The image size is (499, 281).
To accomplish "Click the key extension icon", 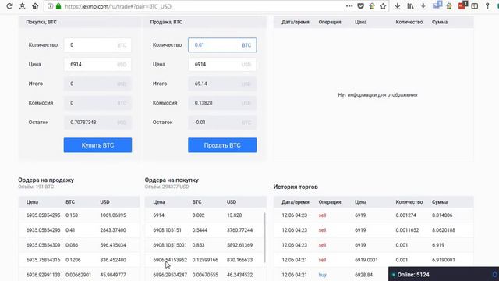I will [487, 6].
